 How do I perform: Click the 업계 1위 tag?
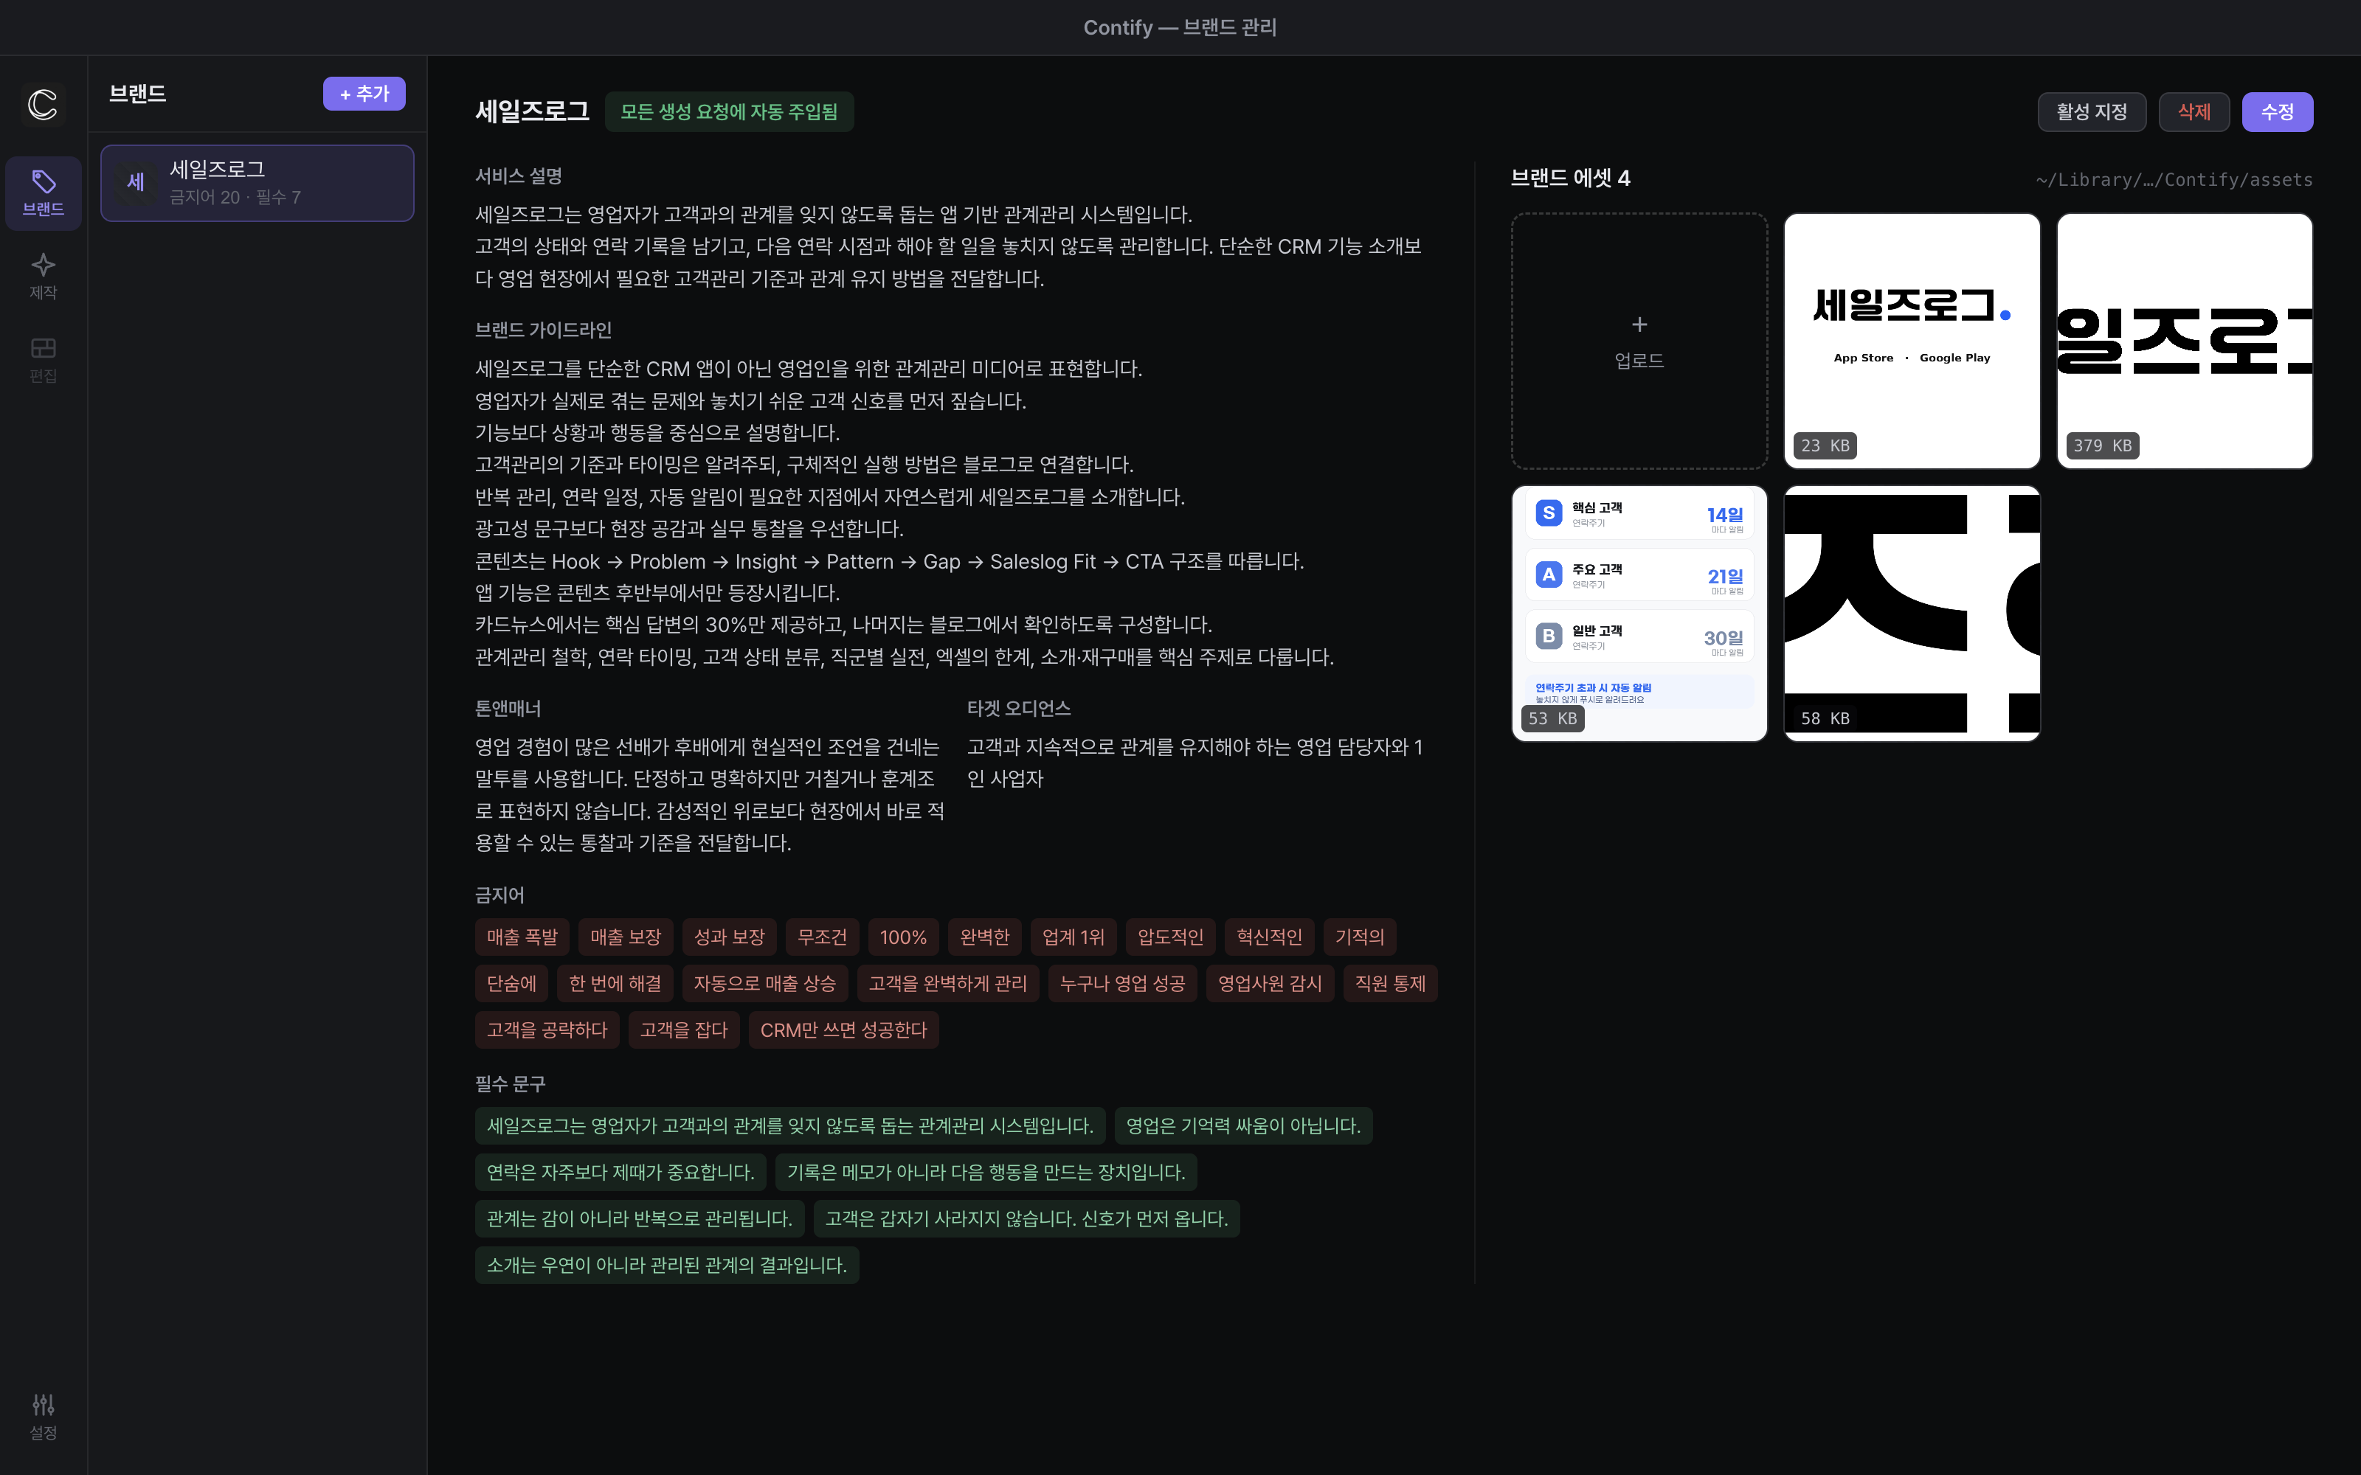[x=1074, y=937]
